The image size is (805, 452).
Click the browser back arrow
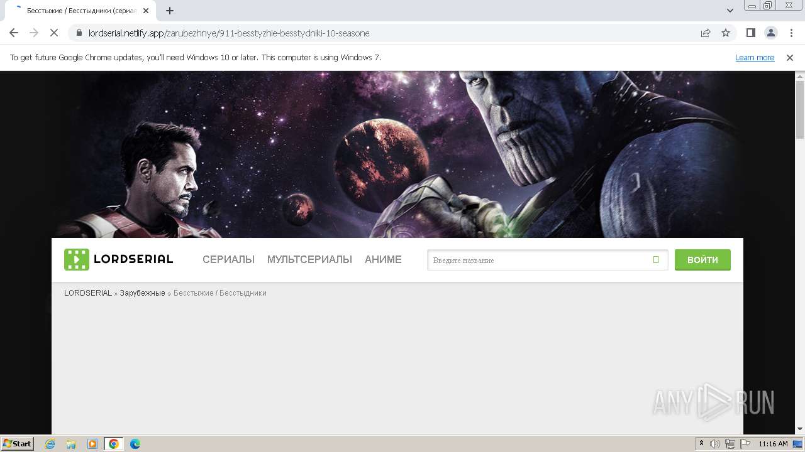(14, 33)
